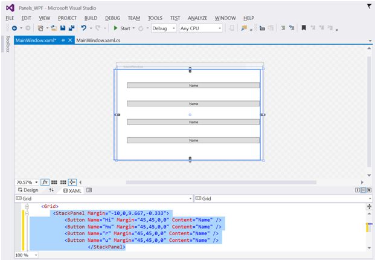This screenshot has height=260, width=375.
Task: Switch to the Design pane tab
Action: (28, 190)
